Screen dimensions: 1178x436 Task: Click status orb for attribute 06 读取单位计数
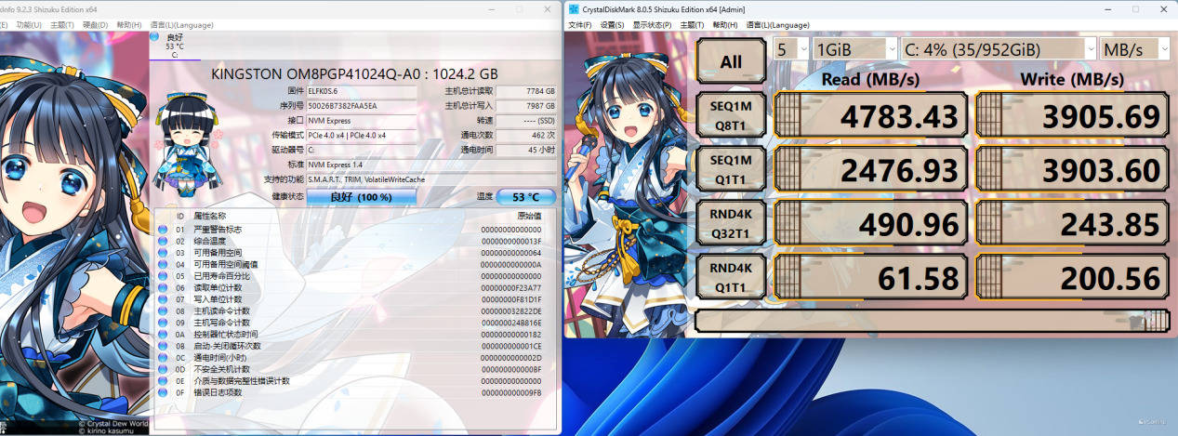162,287
